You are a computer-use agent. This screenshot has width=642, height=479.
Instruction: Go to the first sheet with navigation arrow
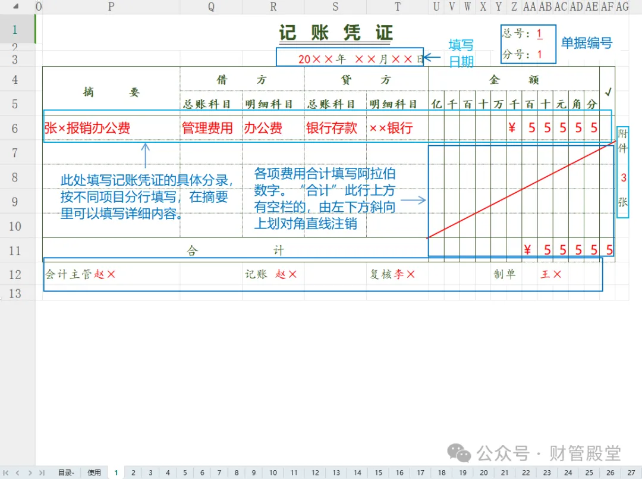pyautogui.click(x=6, y=472)
